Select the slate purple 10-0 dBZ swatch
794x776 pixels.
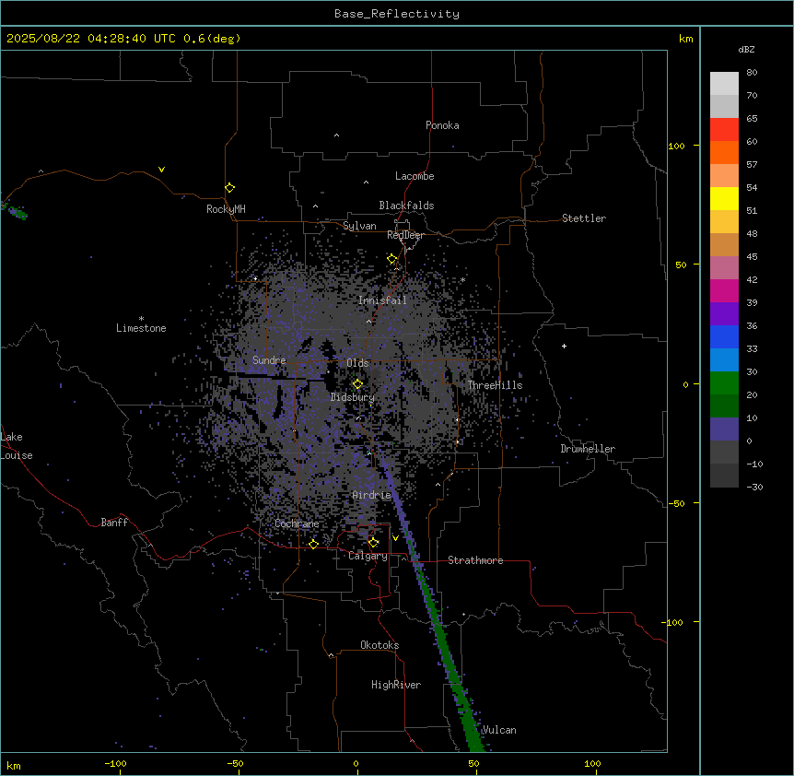coord(724,429)
